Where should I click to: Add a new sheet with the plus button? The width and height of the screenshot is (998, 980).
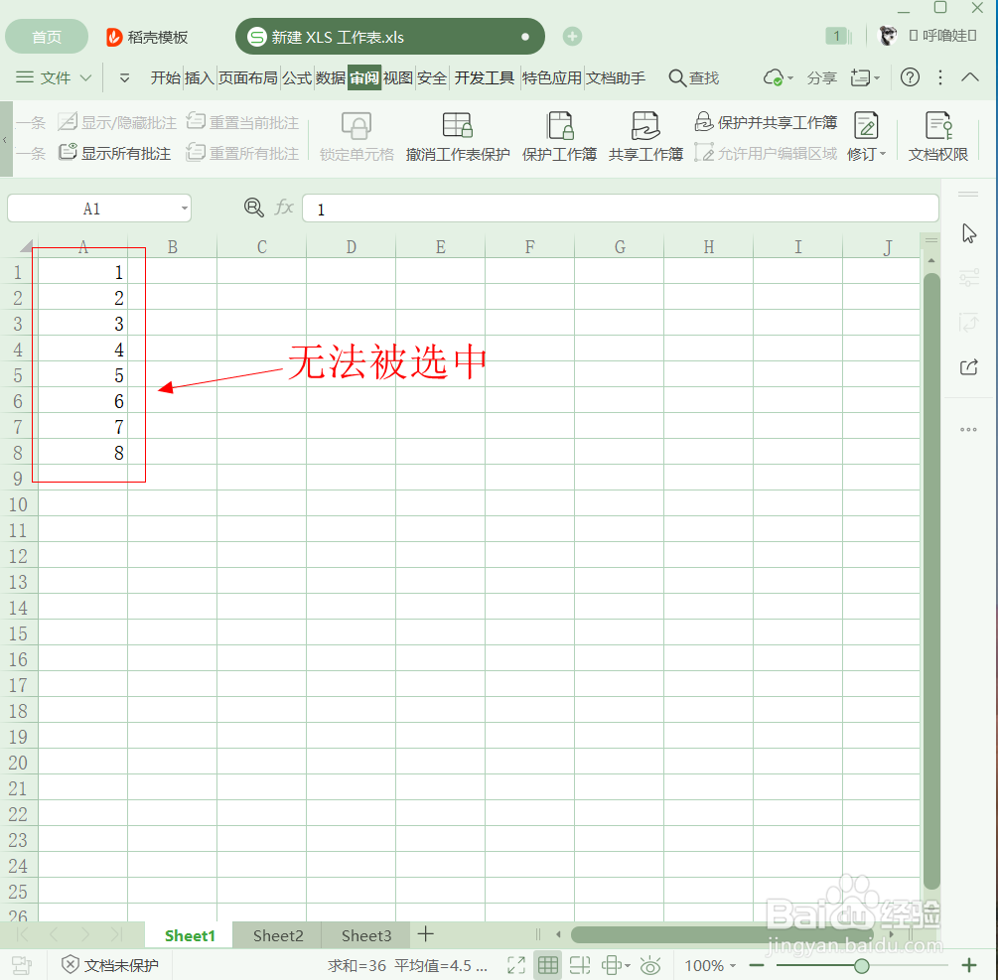click(426, 933)
